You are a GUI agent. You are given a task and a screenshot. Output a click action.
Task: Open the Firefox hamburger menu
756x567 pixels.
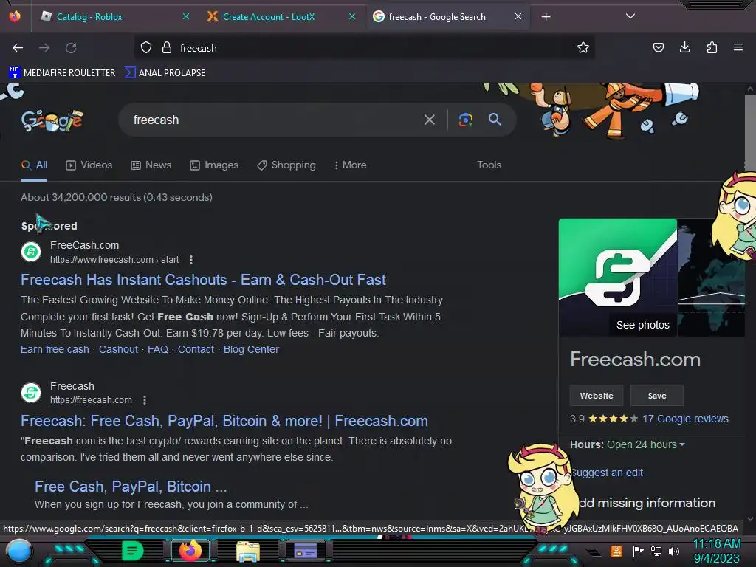[738, 47]
